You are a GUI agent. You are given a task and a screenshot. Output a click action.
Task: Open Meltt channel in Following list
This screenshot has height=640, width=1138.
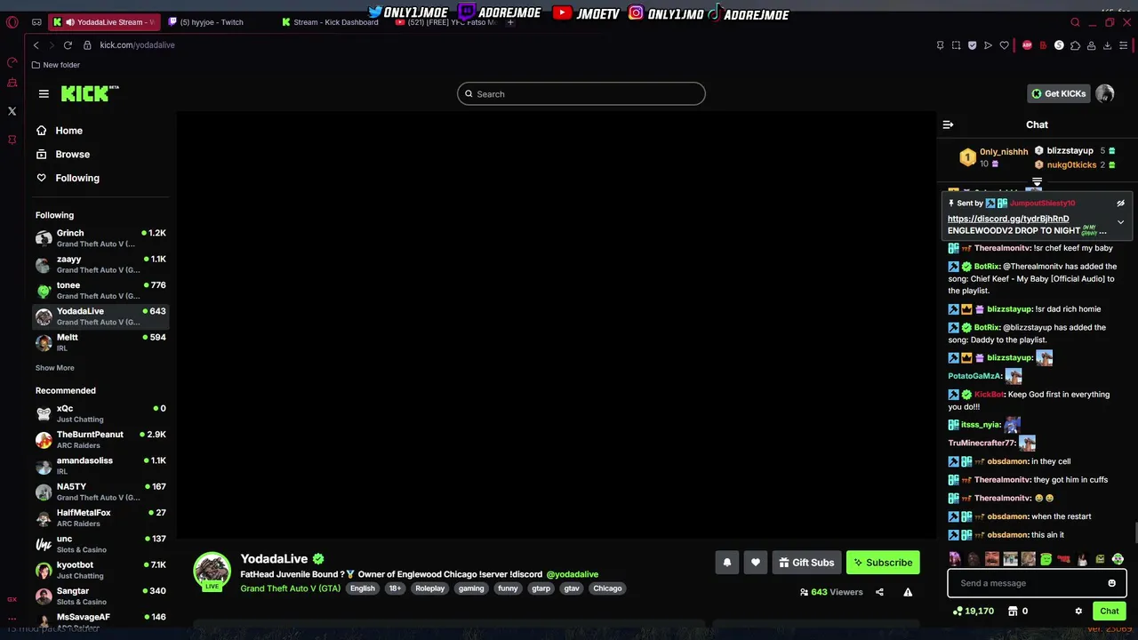[x=100, y=342]
